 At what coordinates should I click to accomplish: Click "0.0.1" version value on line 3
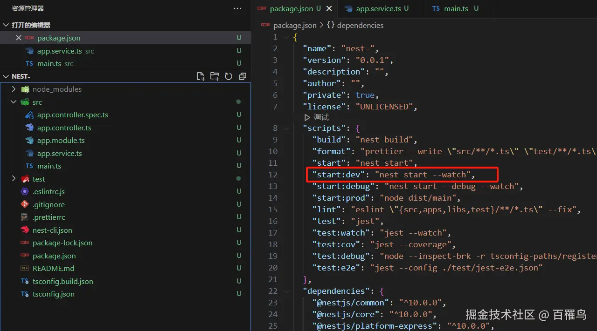click(x=373, y=60)
